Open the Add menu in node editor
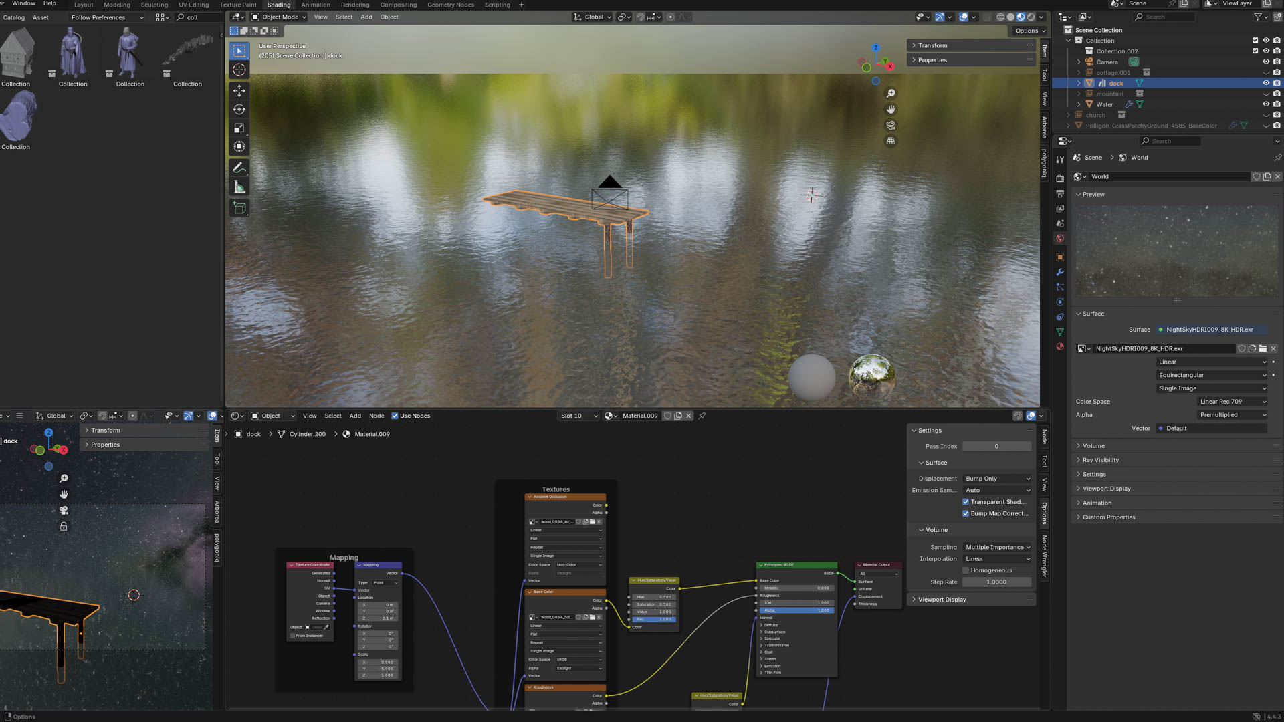The width and height of the screenshot is (1284, 722). [x=355, y=416]
